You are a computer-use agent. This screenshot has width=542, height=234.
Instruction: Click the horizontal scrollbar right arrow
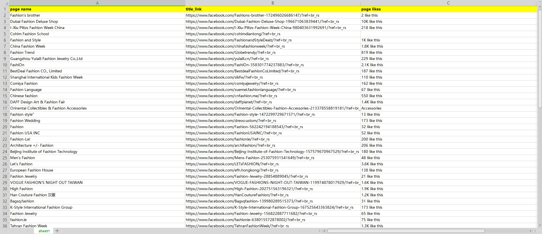click(x=531, y=231)
